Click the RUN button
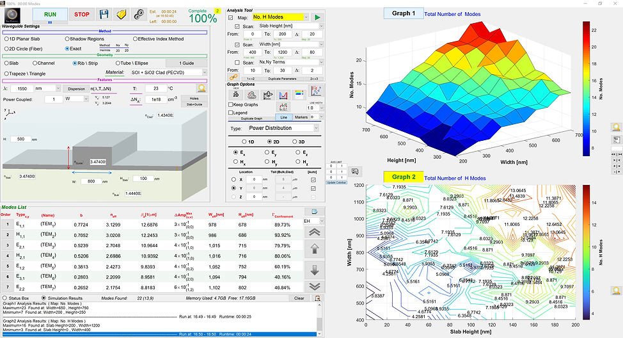The image size is (623, 338). tap(50, 15)
